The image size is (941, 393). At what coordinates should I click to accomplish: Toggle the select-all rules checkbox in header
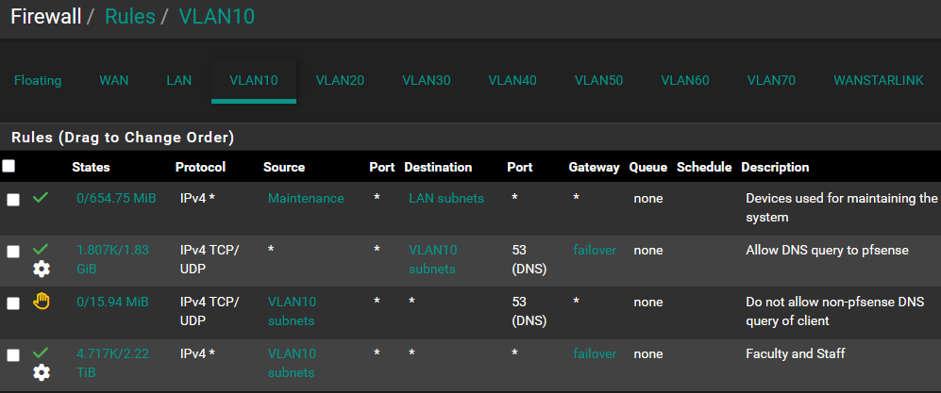click(9, 167)
